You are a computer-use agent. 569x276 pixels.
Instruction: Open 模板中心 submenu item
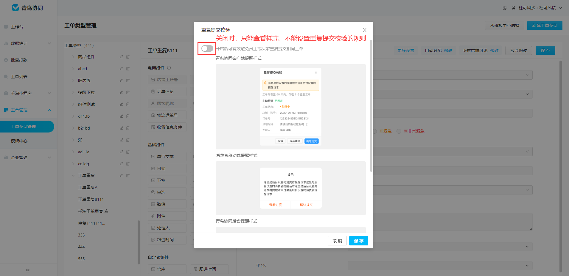coord(19,141)
